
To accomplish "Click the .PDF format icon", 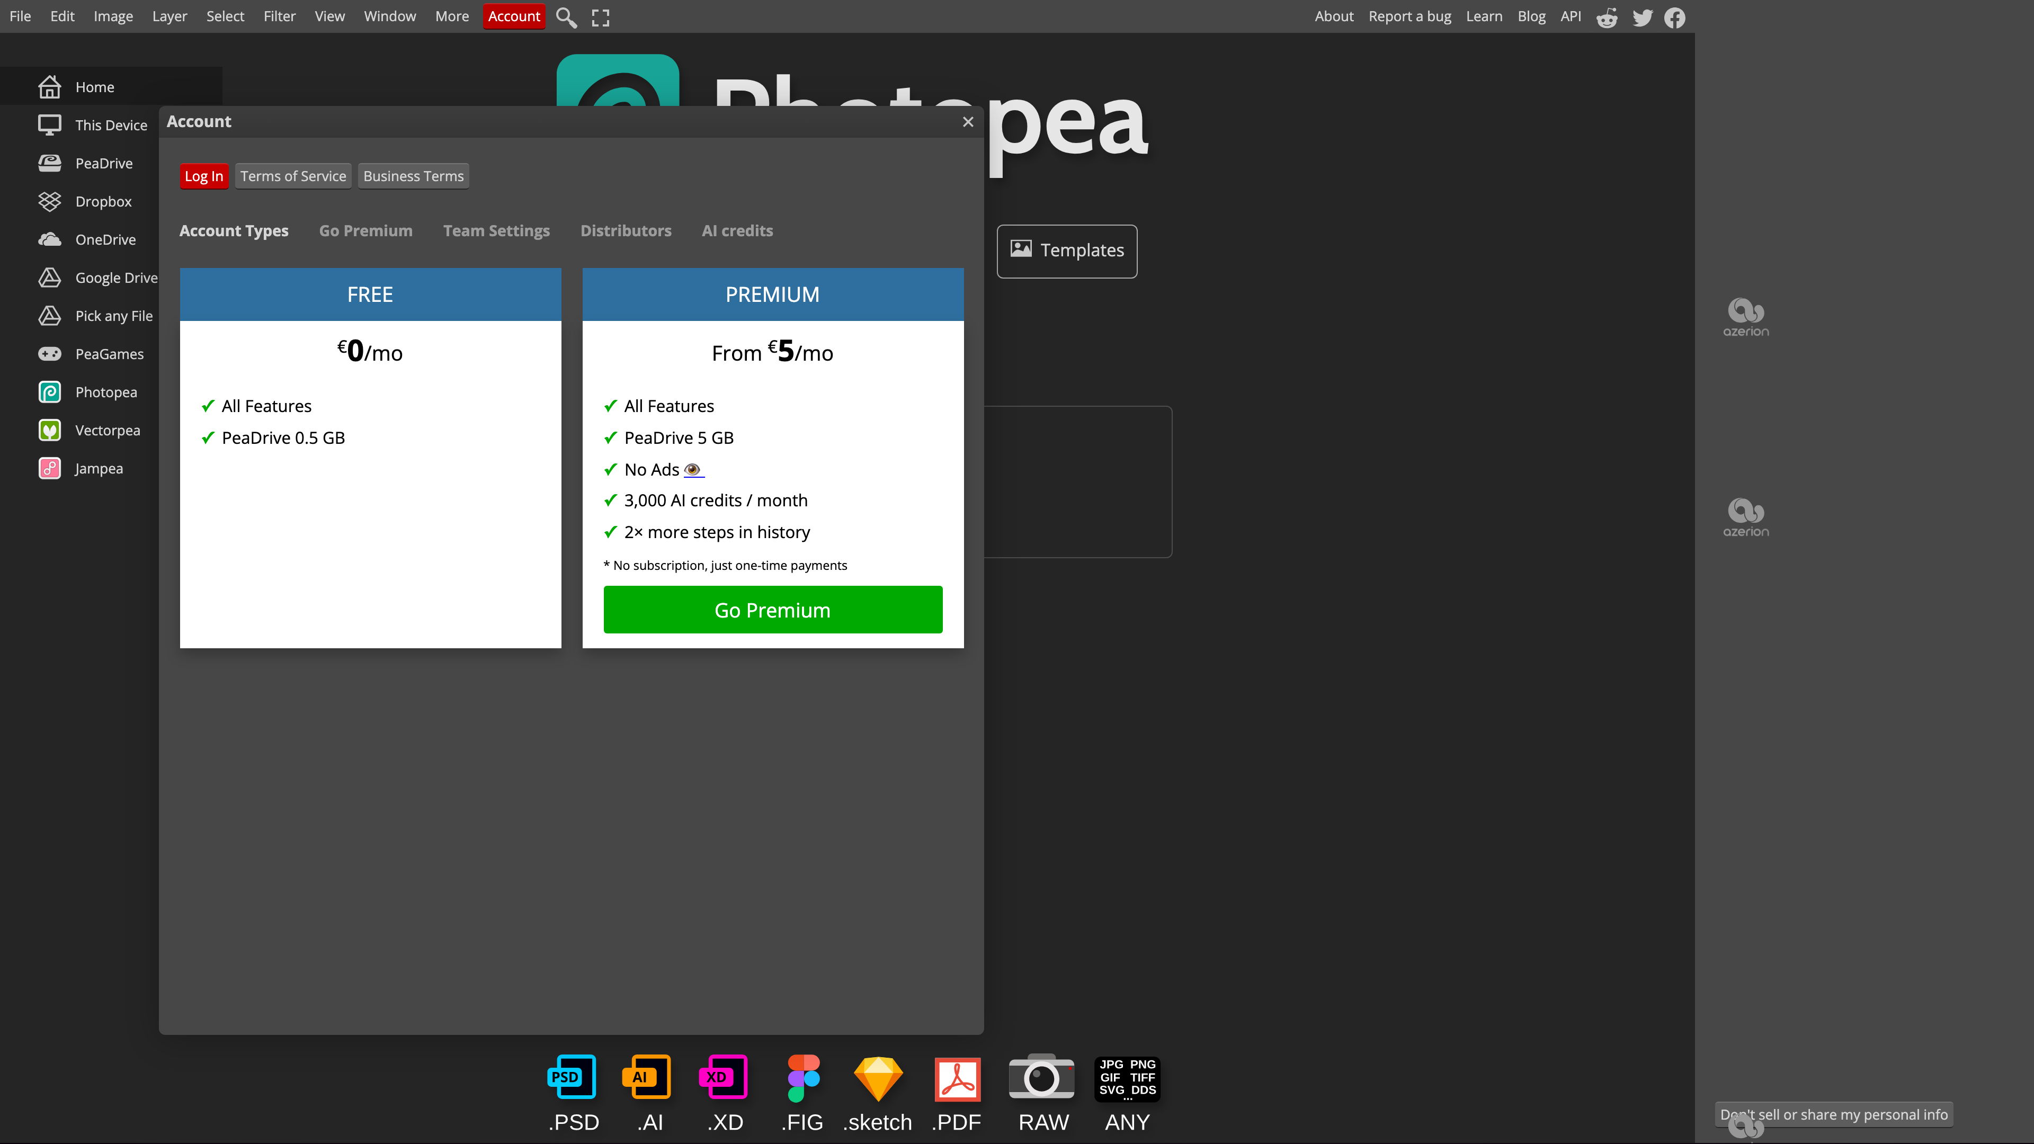I will (x=958, y=1078).
